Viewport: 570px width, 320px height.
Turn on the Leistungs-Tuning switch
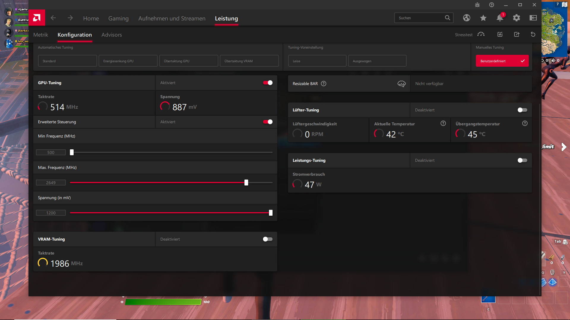coord(522,161)
